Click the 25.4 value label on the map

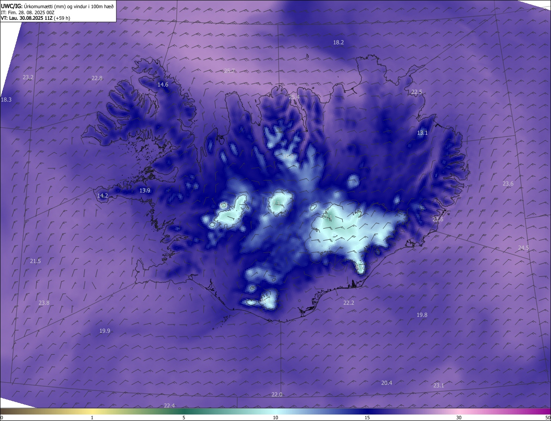tap(294, 97)
